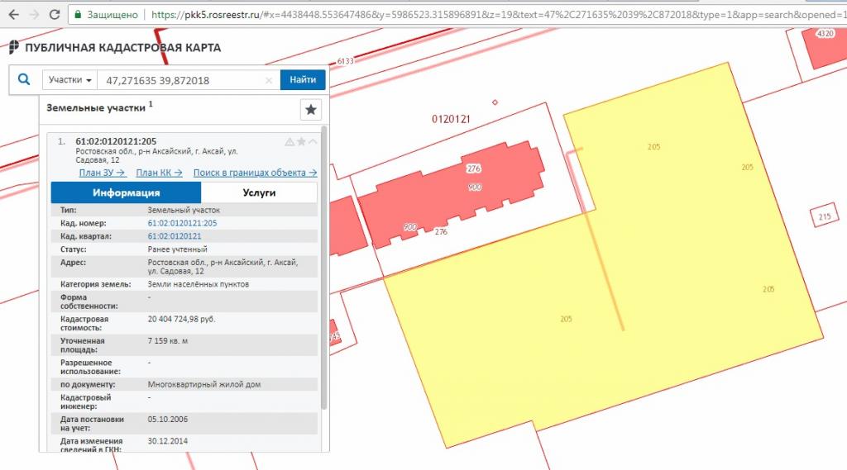
Task: Open the Кад. номер link 61:02:0120121:205
Action: (x=182, y=223)
